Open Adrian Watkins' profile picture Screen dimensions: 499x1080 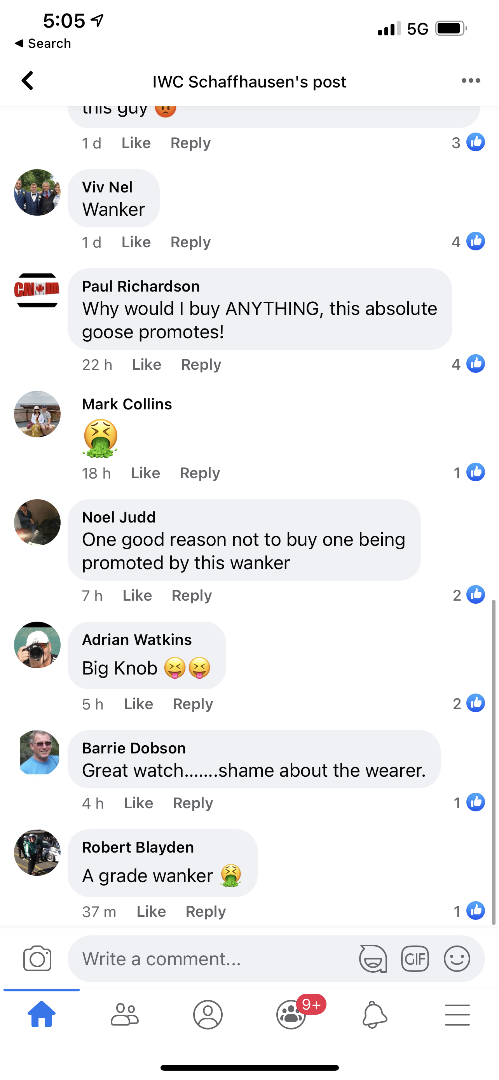(37, 645)
